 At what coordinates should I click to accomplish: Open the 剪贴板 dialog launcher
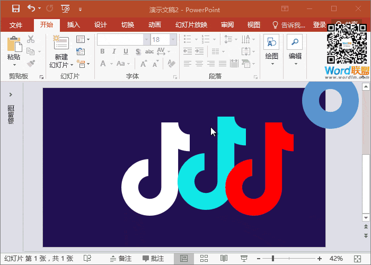click(42, 77)
